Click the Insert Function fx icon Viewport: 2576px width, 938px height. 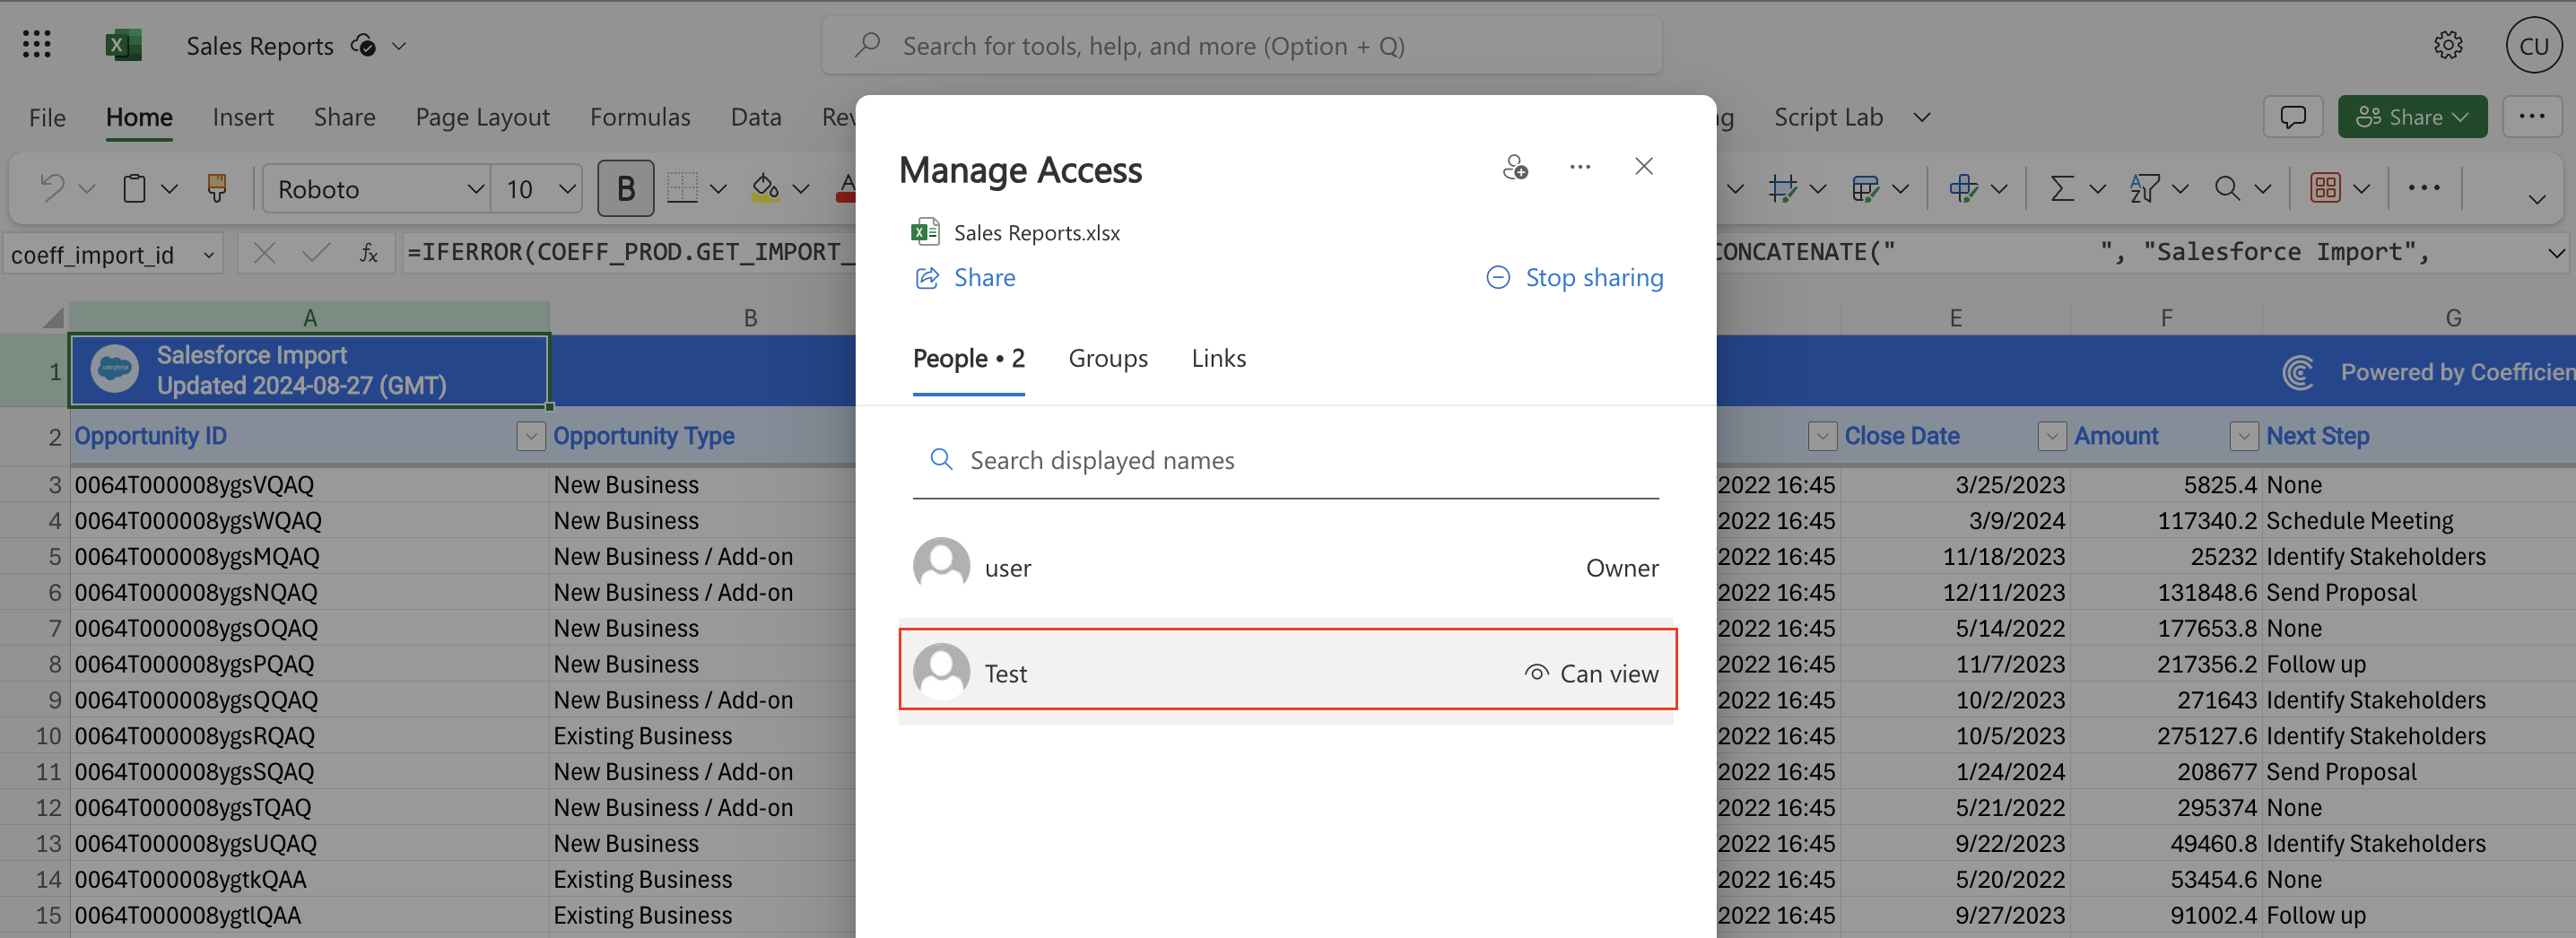click(x=368, y=253)
